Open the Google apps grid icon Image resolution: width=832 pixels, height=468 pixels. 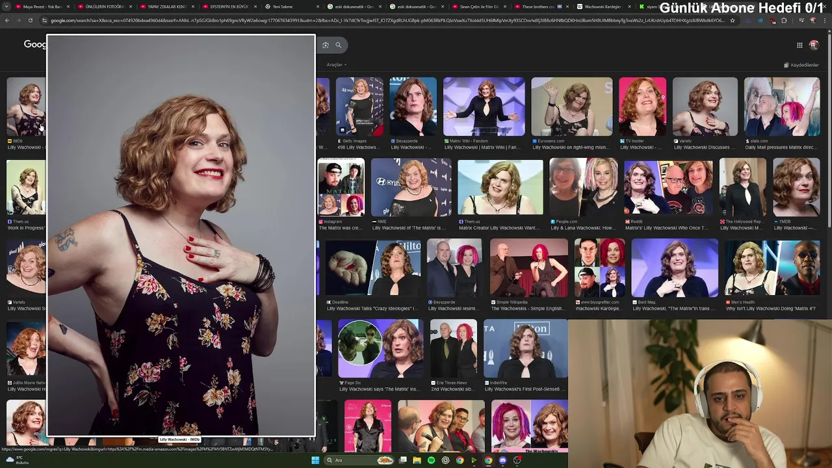click(799, 45)
